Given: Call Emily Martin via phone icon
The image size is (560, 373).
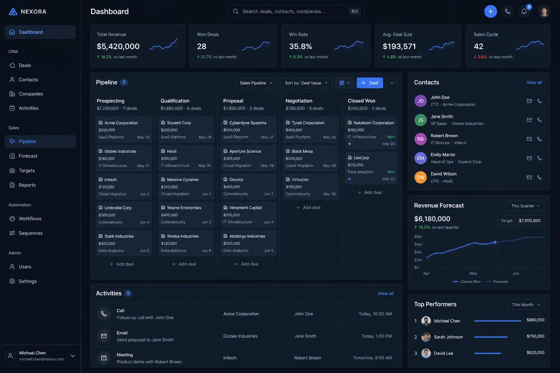Looking at the screenshot, I should (539, 158).
